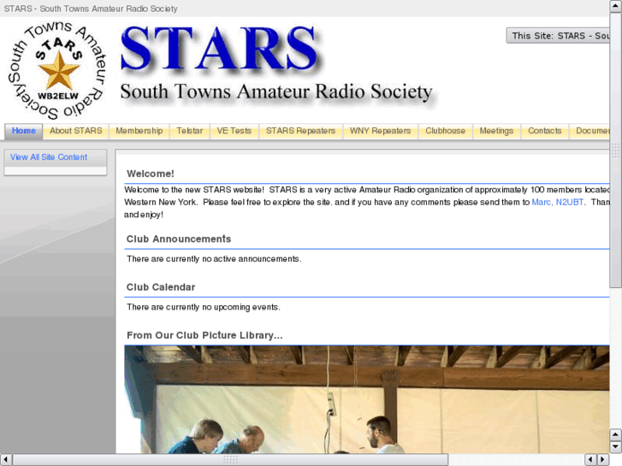Click 'There are currently no upcoming events' text
This screenshot has width=622, height=466.
pyautogui.click(x=204, y=307)
